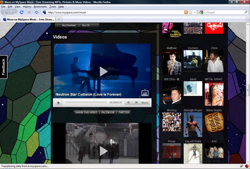This screenshot has width=250, height=169.
Task: Open Mikey Angels profile thumbnail
Action: coord(214,122)
